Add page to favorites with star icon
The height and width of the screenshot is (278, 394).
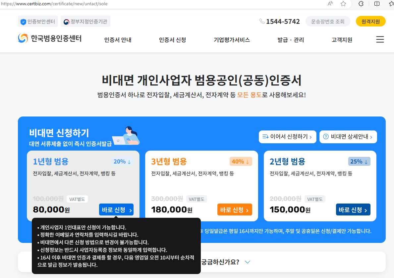(343, 4)
